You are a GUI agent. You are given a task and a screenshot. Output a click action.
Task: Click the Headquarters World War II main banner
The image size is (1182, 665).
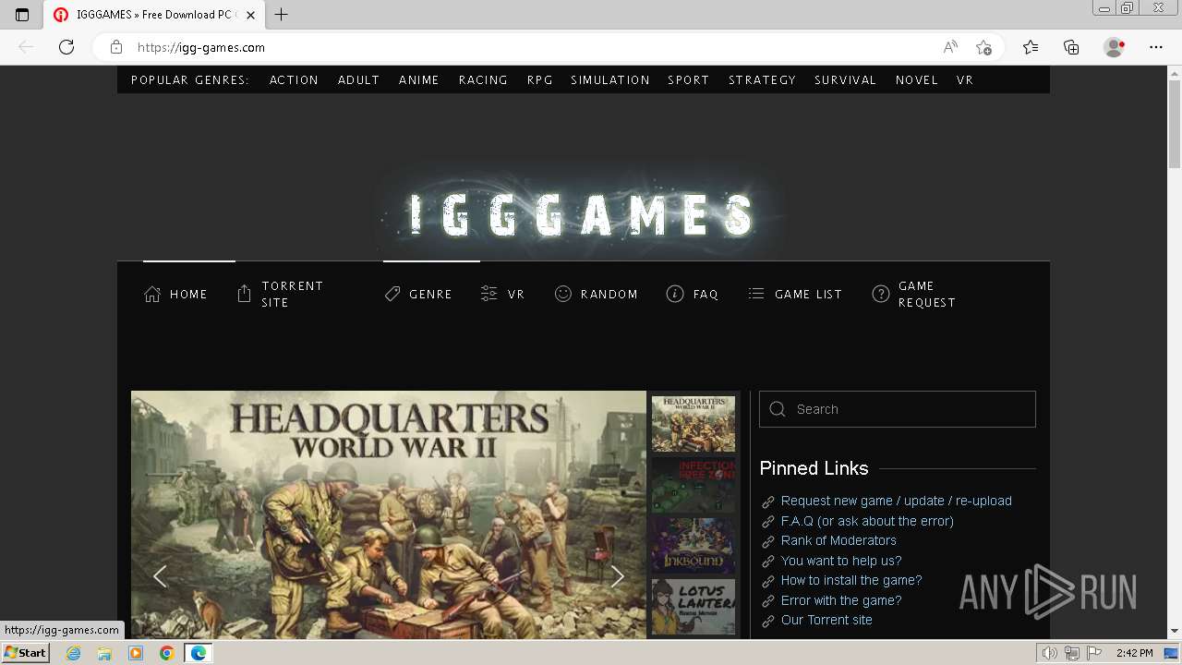389,514
